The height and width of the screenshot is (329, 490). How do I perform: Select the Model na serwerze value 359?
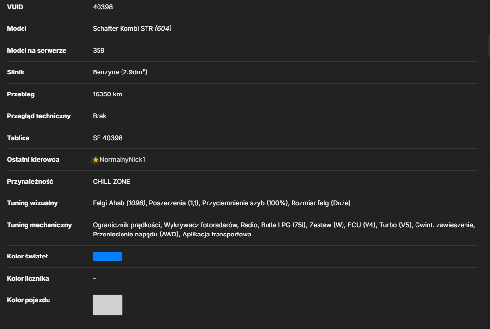(x=99, y=50)
